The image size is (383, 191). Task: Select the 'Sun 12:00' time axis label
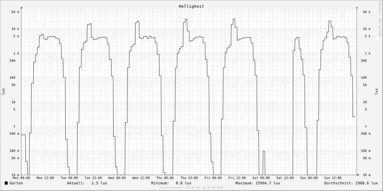(333, 178)
